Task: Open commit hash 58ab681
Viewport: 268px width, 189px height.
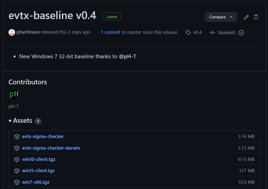Action: pos(227,33)
